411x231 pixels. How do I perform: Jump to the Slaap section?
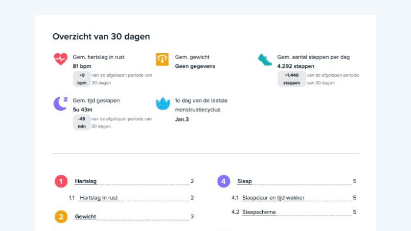pos(244,181)
